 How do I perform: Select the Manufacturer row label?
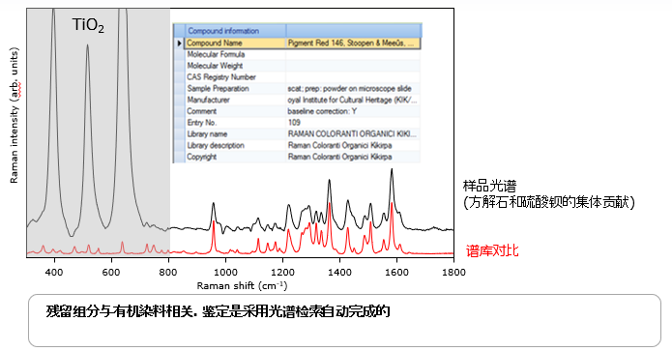pos(208,100)
